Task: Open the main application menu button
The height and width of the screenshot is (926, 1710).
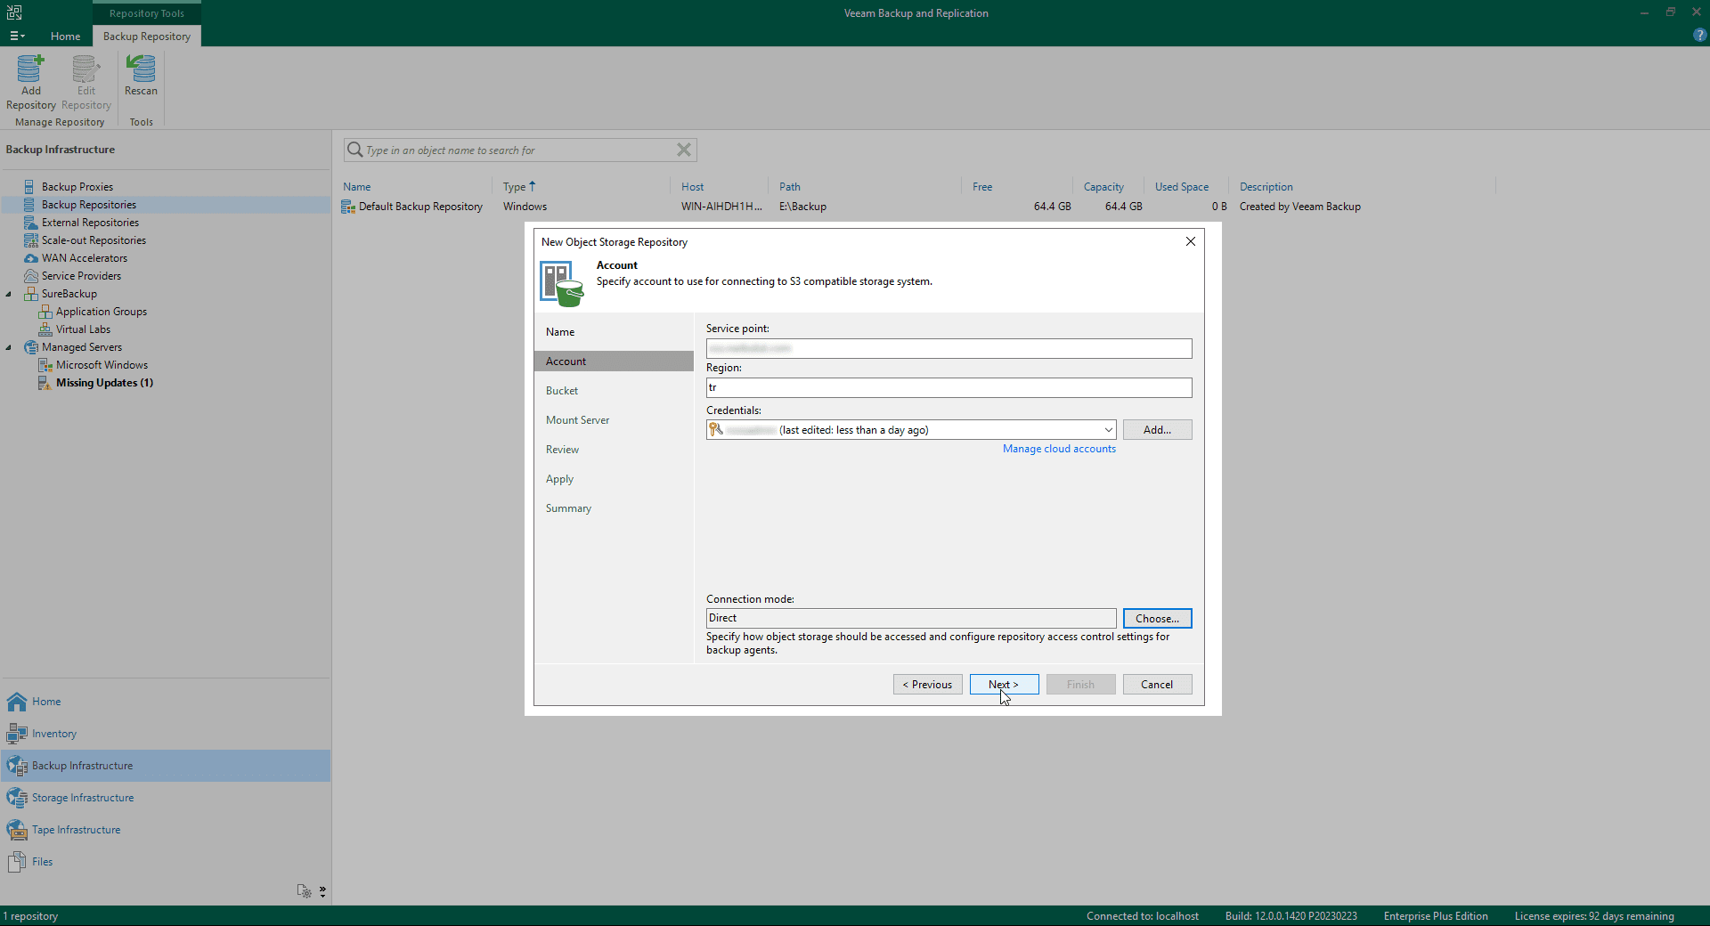Action: (x=17, y=37)
